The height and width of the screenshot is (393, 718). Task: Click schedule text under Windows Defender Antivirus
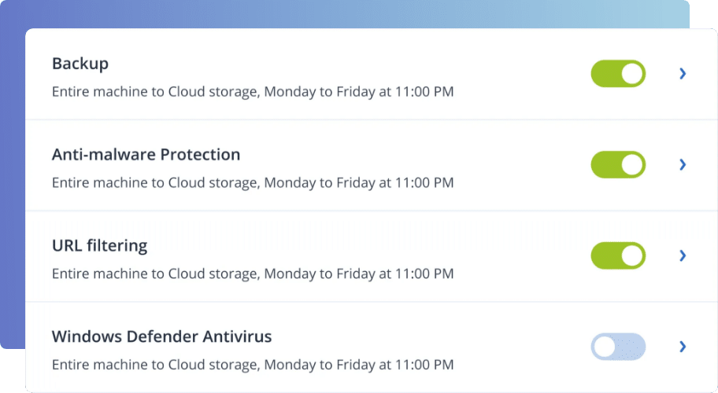(252, 365)
